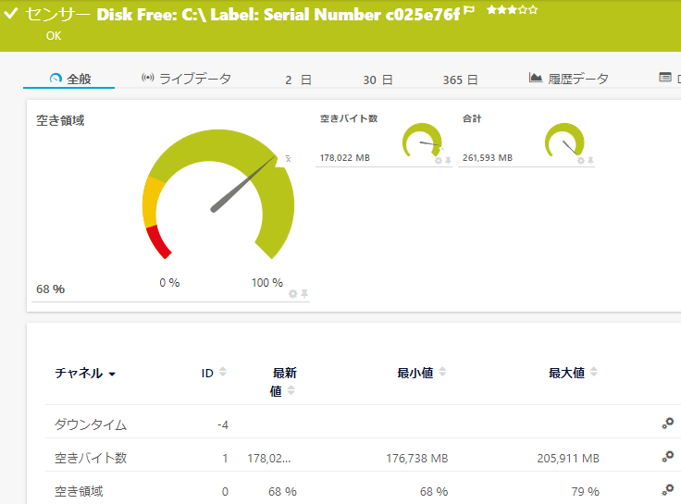This screenshot has height=504, width=681.
Task: Open channel settings for 空き領域 row
Action: point(667,490)
